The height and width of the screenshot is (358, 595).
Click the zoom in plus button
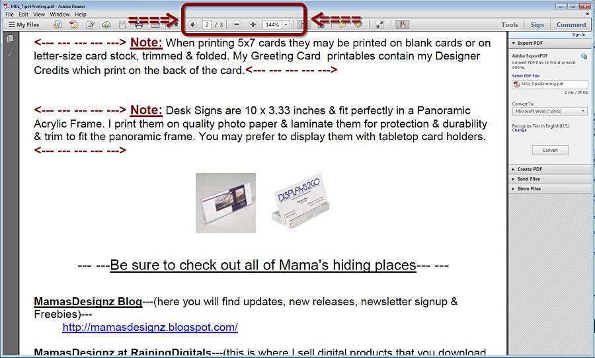point(253,24)
